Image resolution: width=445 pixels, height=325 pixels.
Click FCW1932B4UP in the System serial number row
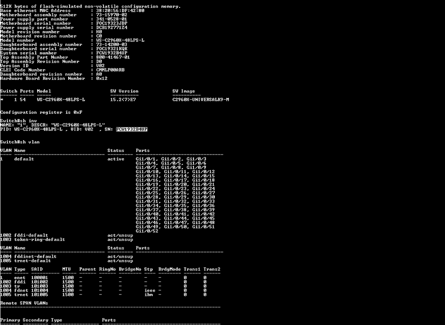tap(111, 53)
